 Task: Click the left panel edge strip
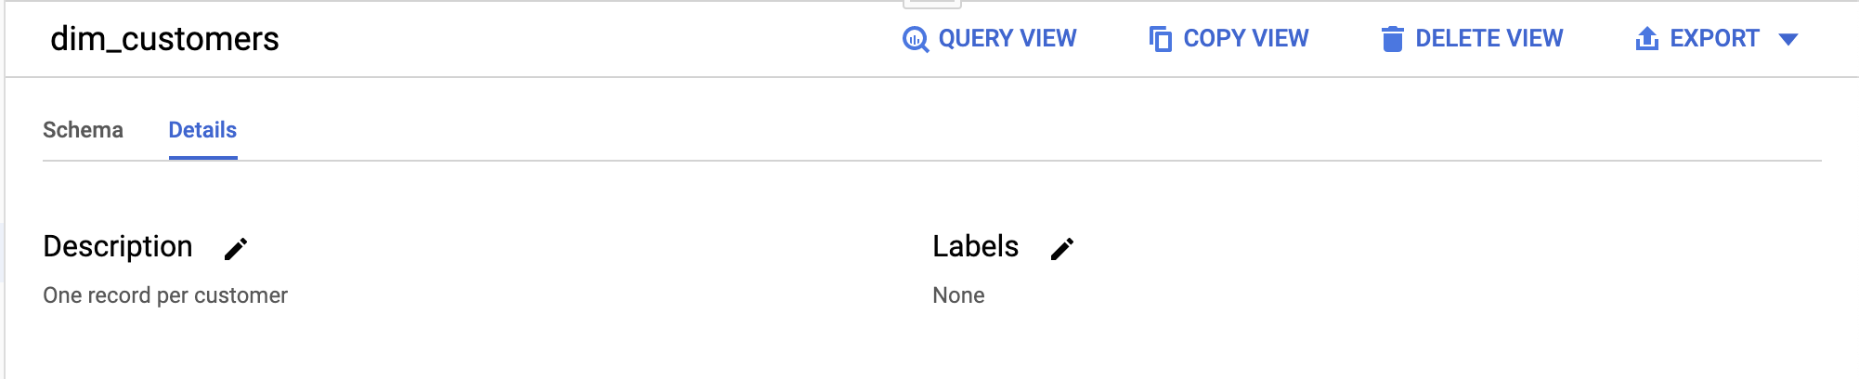tap(3, 251)
